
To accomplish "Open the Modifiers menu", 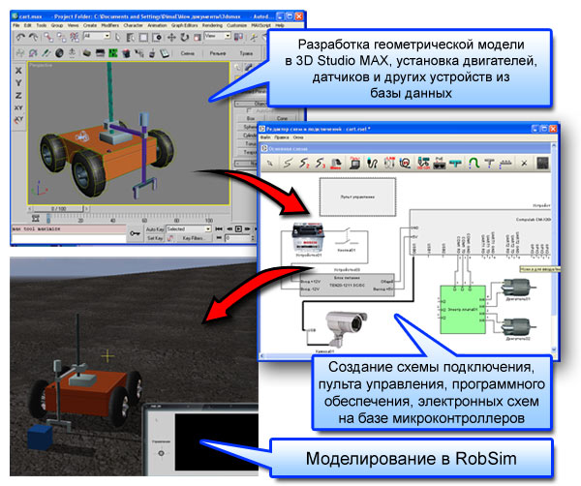I will coord(110,25).
